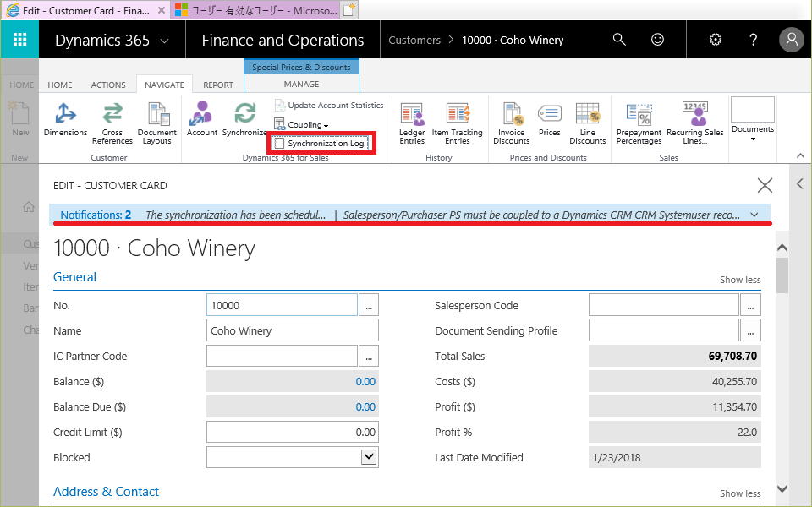Open the settings gear
The height and width of the screenshot is (507, 812).
coord(716,40)
